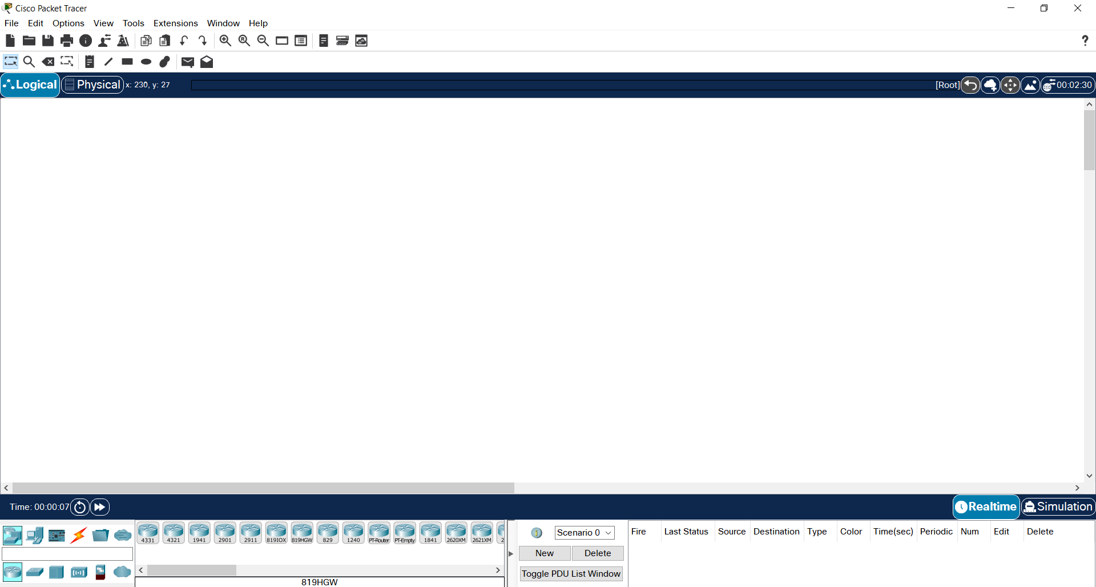Zoom in with the plus magnifier

[x=225, y=41]
